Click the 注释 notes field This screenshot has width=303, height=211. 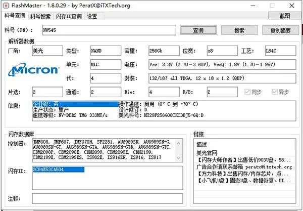point(108,199)
